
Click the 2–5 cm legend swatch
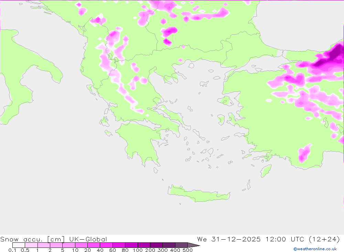pos(56,245)
